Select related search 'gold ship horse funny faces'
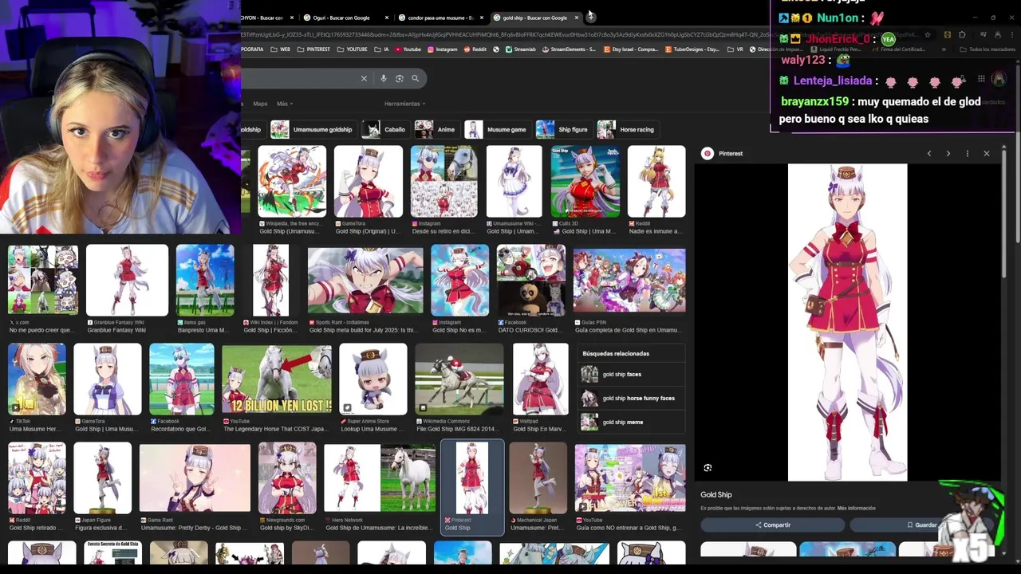This screenshot has width=1021, height=574. pos(631,398)
